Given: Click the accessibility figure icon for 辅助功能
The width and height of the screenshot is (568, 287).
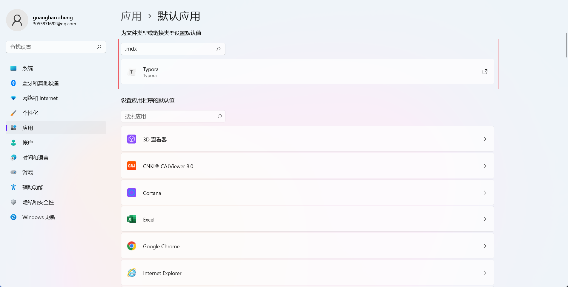Looking at the screenshot, I should [13, 187].
